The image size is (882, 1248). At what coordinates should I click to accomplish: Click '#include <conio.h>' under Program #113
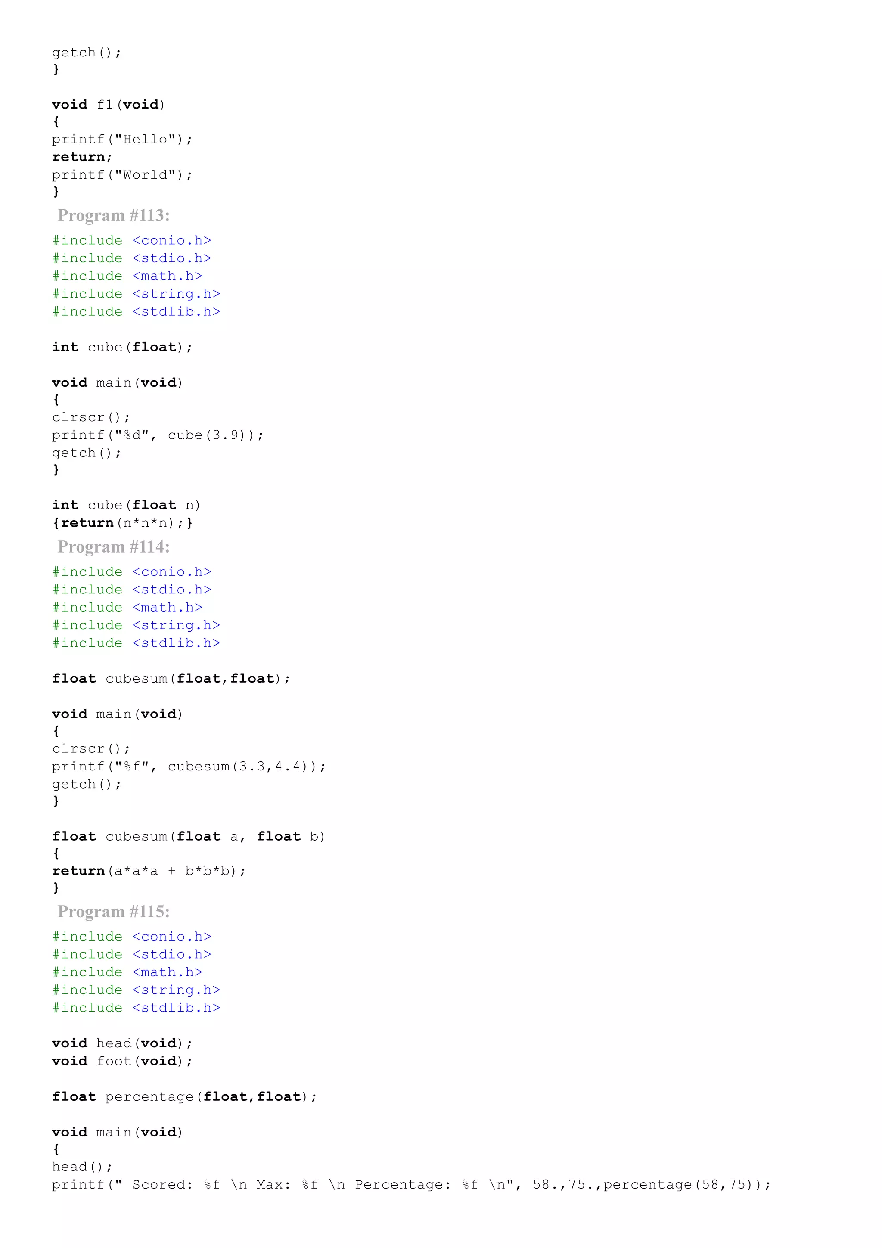131,241
